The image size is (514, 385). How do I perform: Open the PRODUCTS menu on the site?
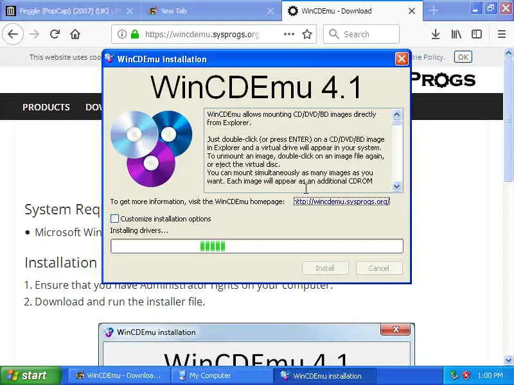46,107
